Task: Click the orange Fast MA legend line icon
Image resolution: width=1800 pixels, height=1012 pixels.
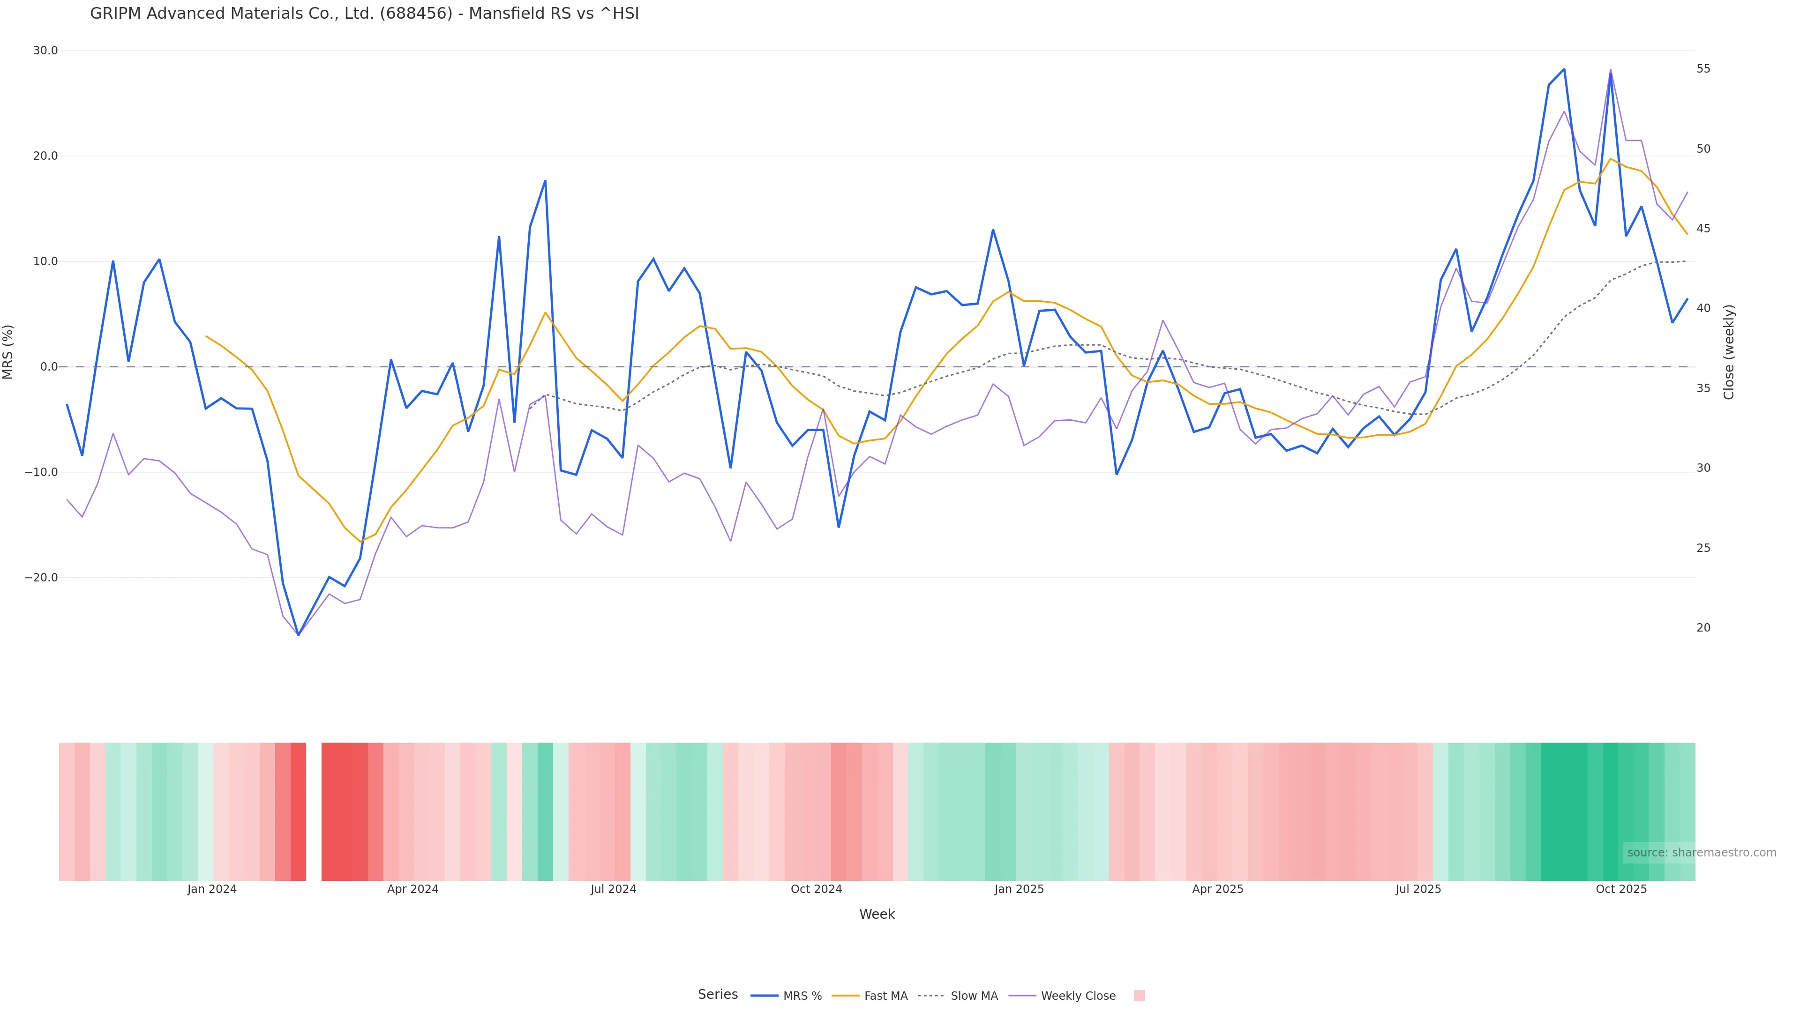Action: click(x=846, y=996)
